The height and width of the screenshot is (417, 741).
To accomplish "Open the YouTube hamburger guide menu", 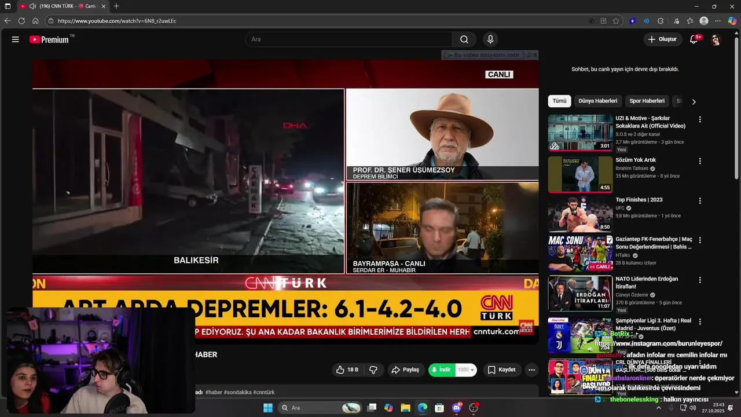I will 16,39.
